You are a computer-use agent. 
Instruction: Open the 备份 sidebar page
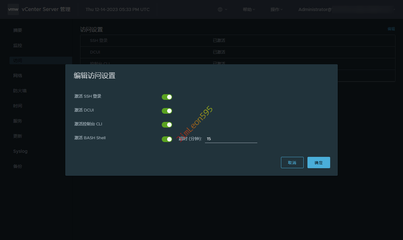(x=18, y=166)
